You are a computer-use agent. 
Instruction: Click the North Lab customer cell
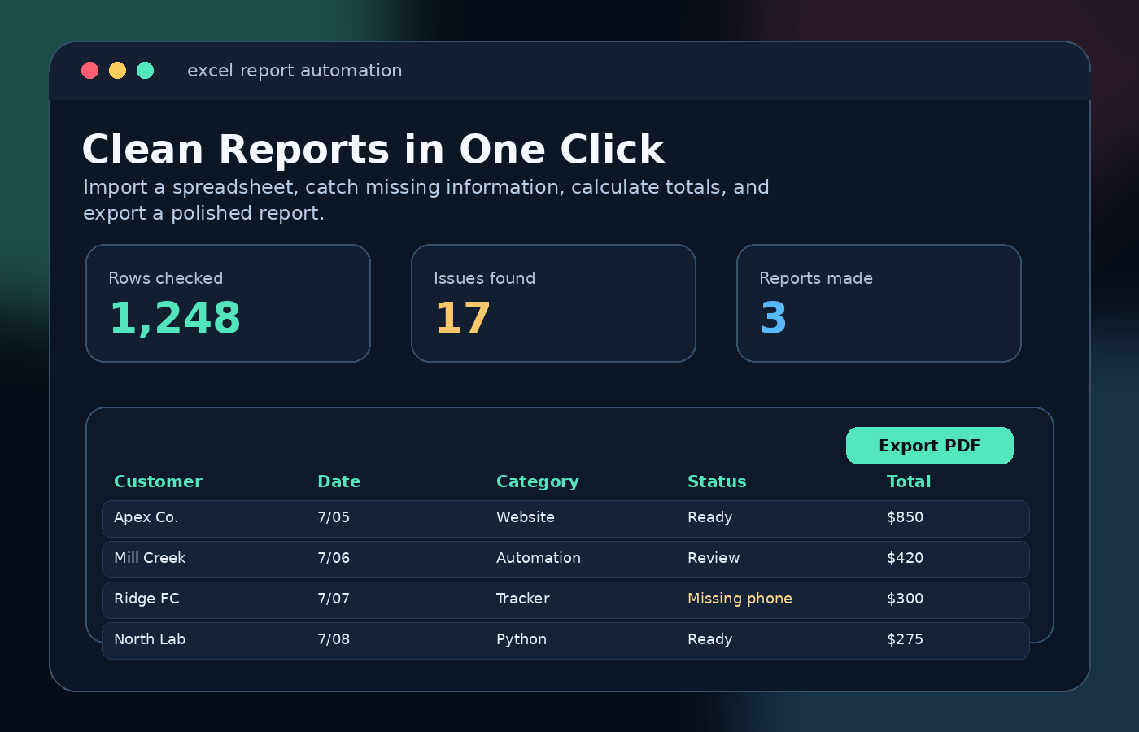[150, 639]
